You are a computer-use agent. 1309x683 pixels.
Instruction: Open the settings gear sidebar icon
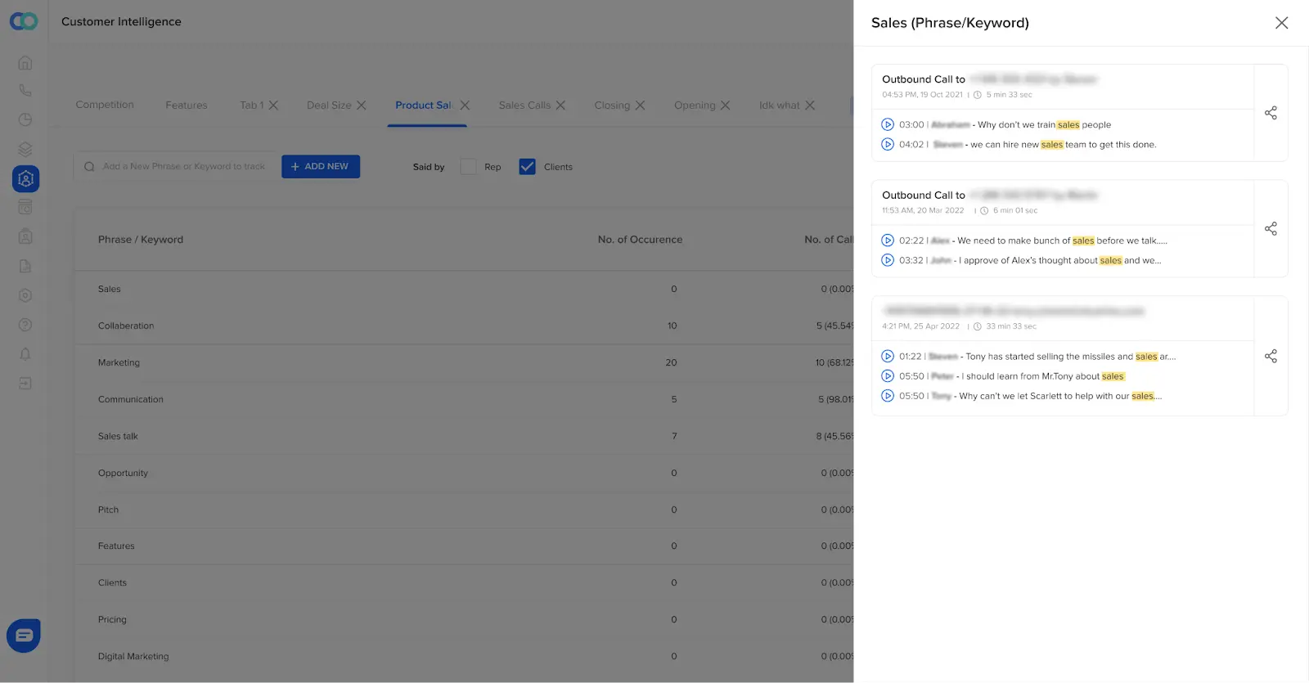pos(25,295)
